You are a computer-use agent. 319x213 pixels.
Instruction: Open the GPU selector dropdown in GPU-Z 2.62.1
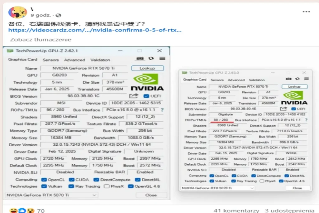[52, 195]
